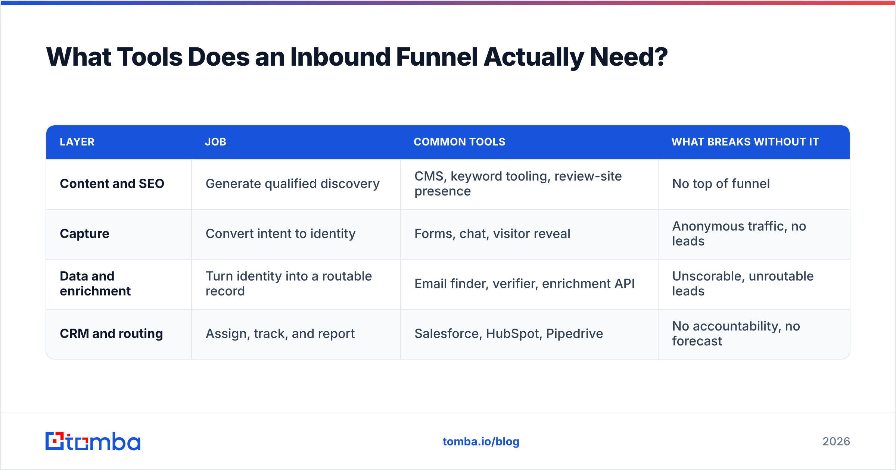Click the WHAT BREAKS WITHOUT IT header
This screenshot has width=896, height=470.
(745, 142)
